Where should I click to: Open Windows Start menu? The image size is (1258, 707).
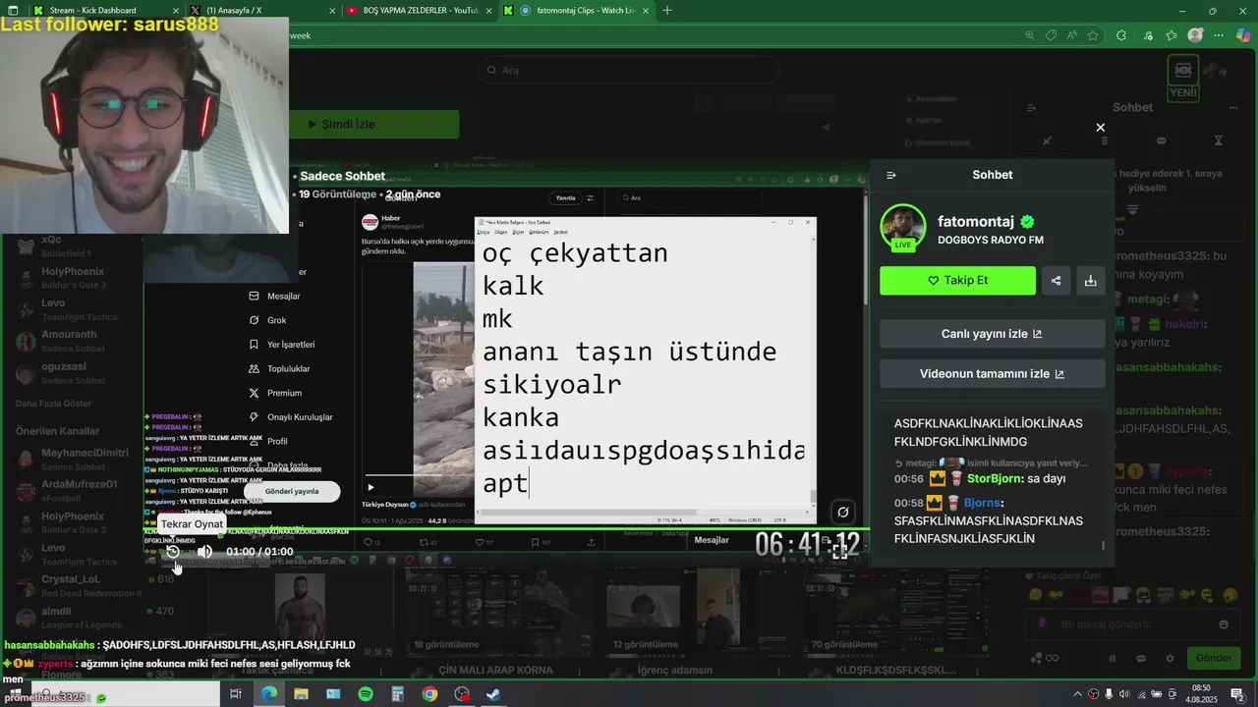(14, 694)
